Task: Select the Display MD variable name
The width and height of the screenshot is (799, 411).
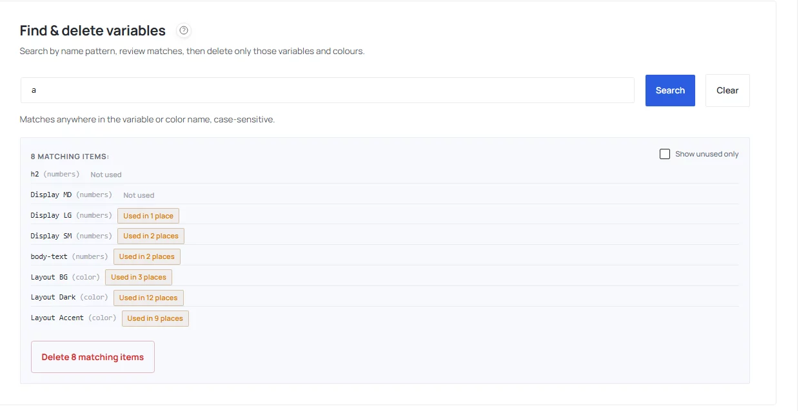Action: [51, 195]
